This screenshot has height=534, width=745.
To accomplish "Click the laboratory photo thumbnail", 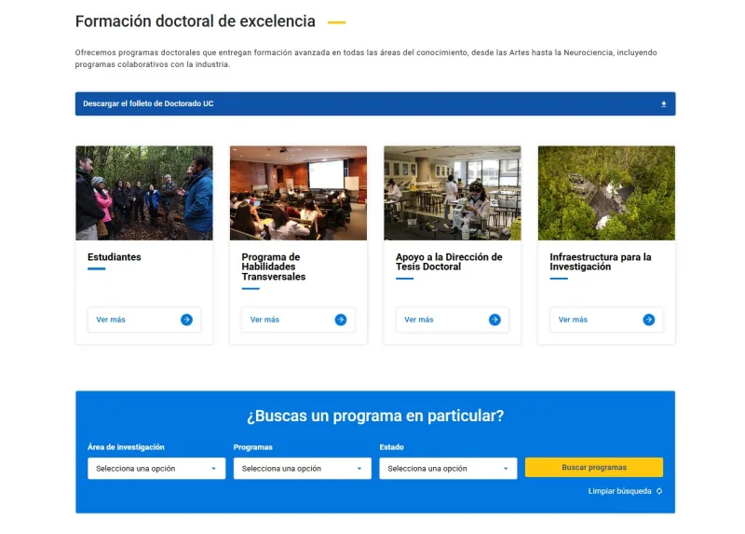I will click(453, 193).
